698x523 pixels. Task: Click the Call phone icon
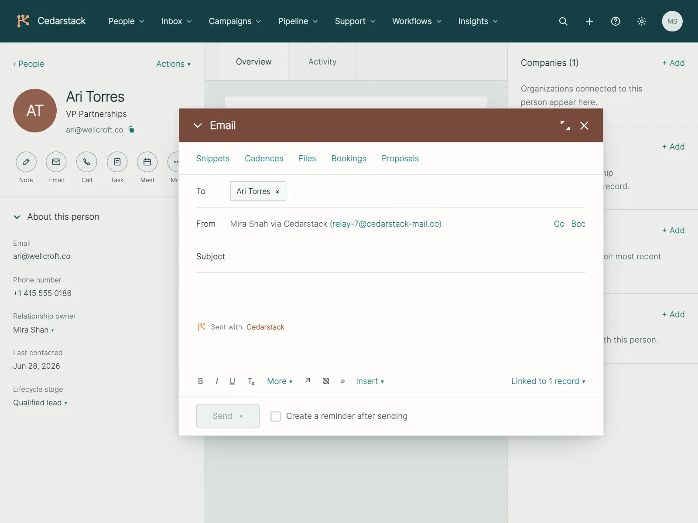[x=87, y=162]
